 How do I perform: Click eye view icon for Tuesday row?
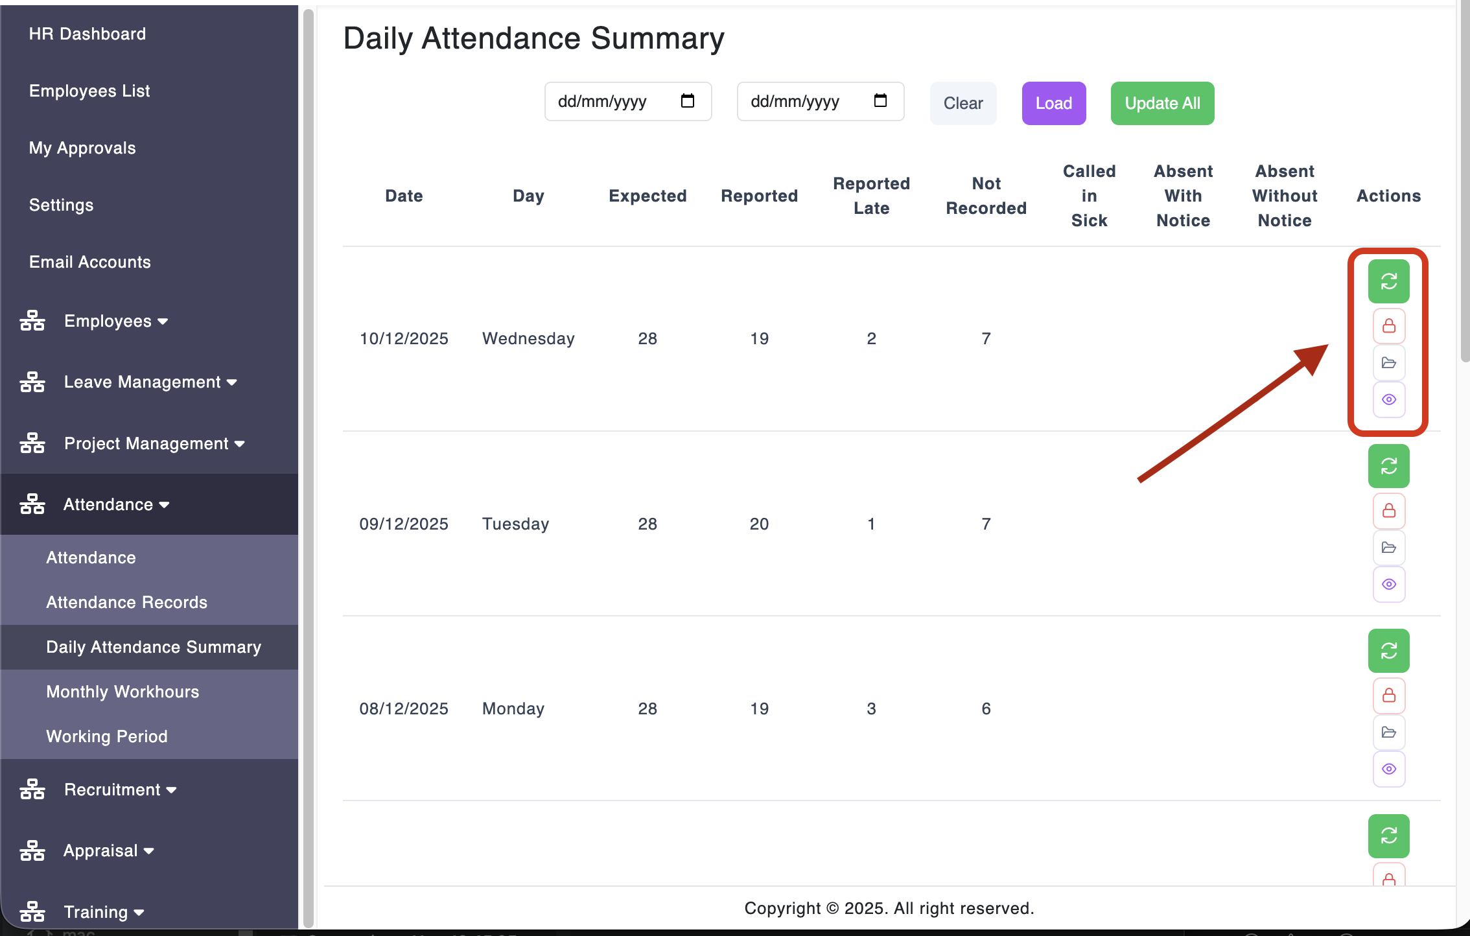tap(1388, 584)
